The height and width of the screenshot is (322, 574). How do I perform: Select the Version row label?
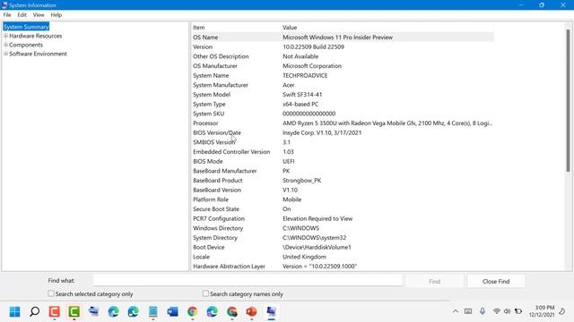click(x=203, y=47)
